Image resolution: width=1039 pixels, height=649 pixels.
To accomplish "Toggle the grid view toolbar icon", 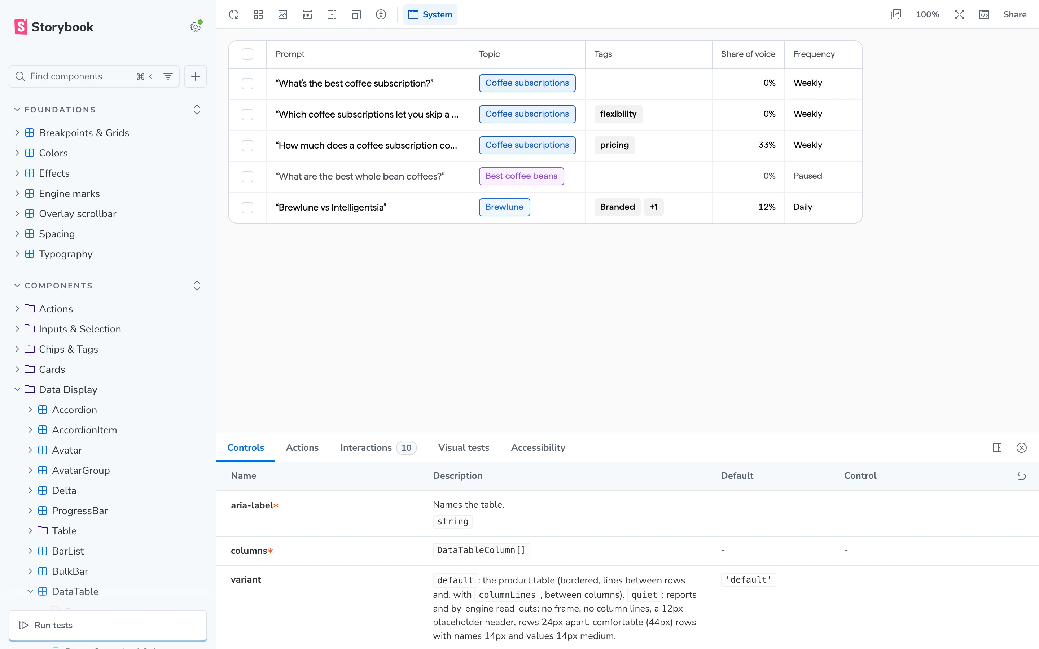I will pyautogui.click(x=258, y=14).
